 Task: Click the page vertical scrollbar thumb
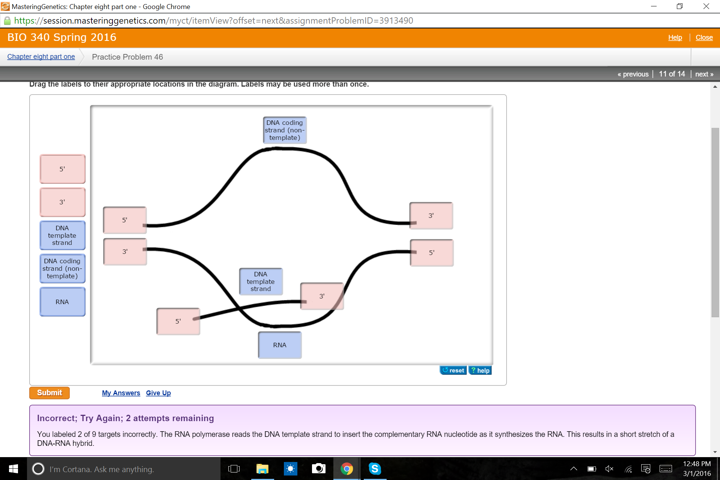tap(715, 222)
